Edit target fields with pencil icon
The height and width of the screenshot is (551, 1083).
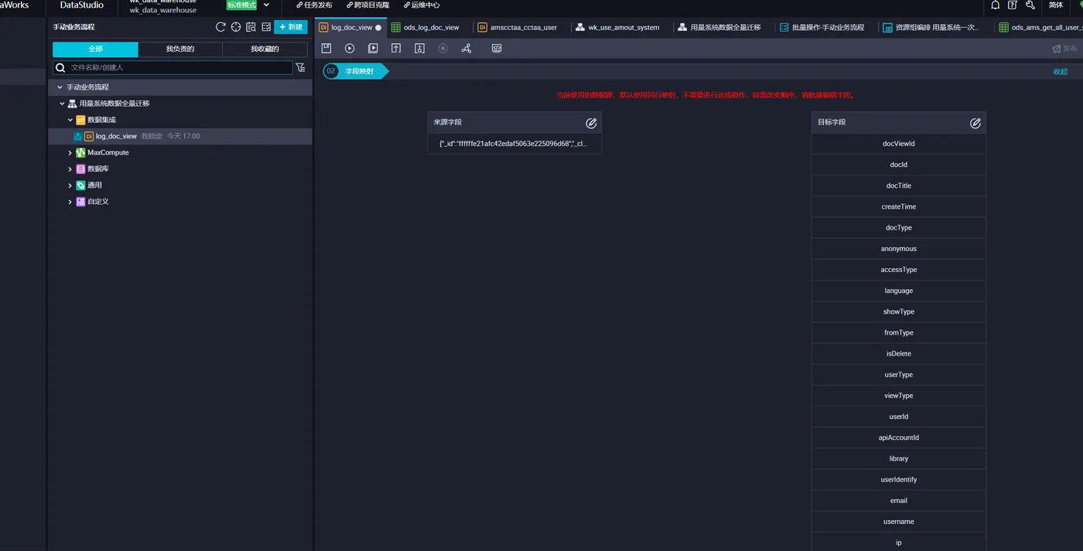[x=975, y=123]
